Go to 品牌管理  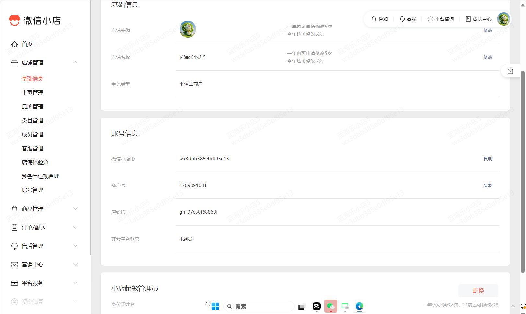coord(32,107)
